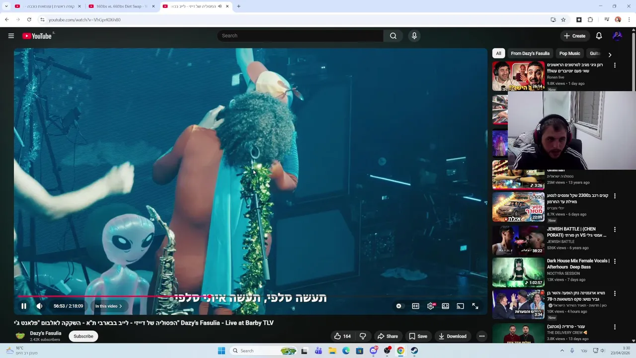Open the system tray volume control
The image size is (636, 358).
click(x=602, y=351)
